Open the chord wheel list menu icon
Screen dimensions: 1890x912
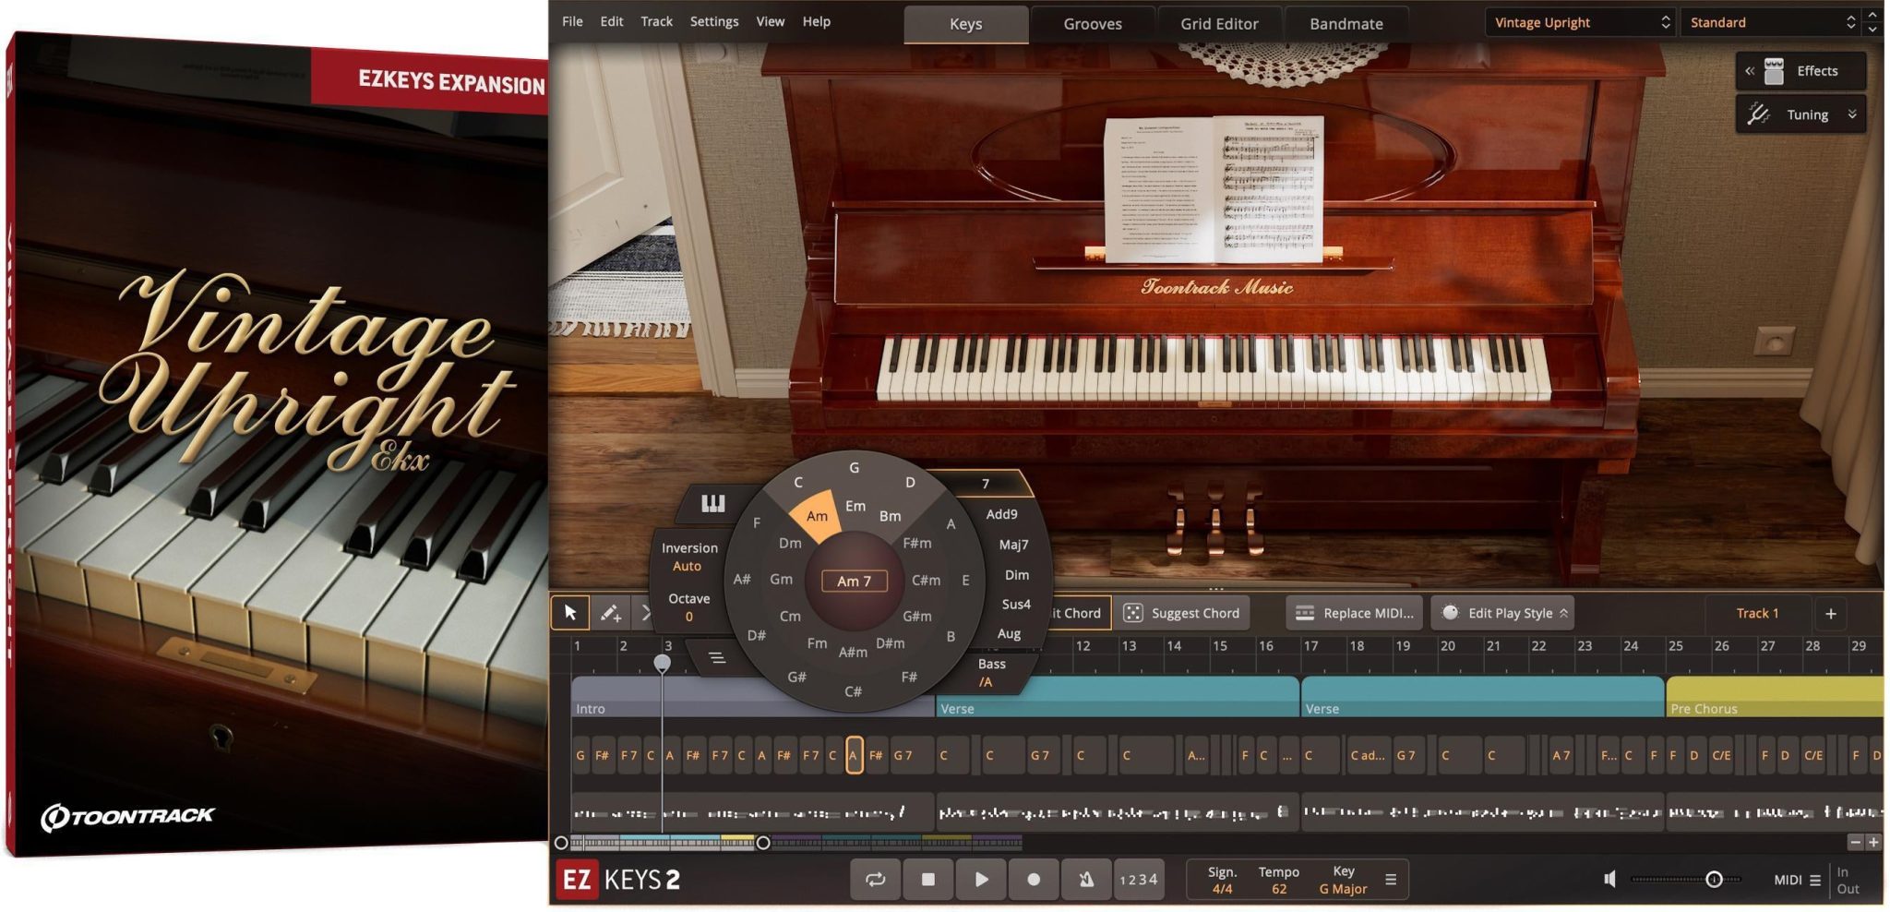(x=717, y=658)
